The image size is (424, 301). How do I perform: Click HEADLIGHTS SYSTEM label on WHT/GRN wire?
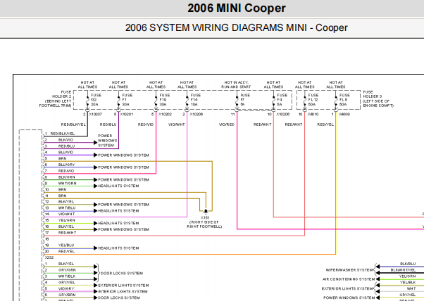point(118,186)
